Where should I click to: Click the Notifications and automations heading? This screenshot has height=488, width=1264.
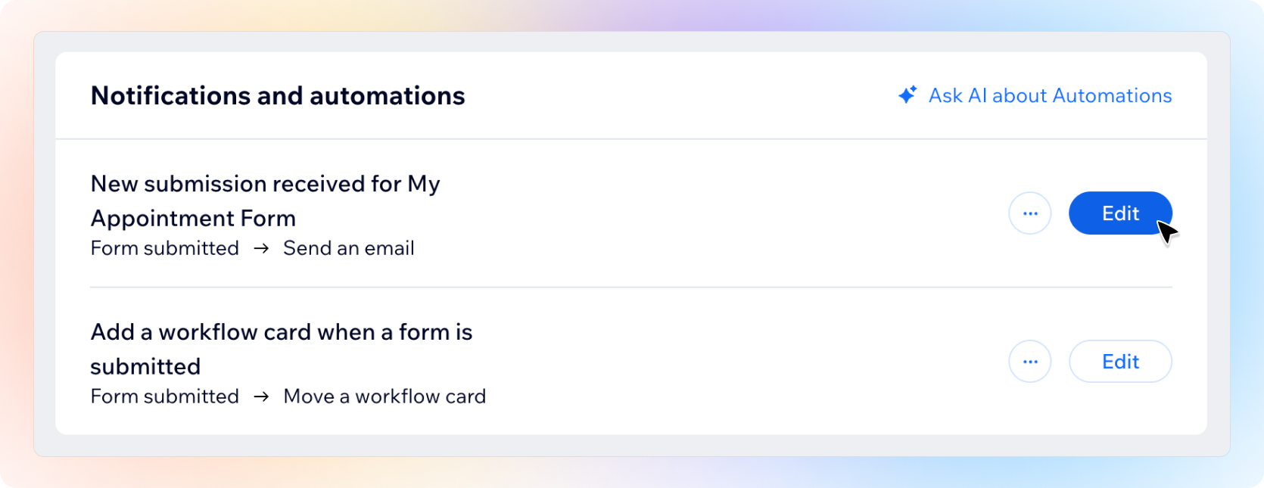tap(277, 96)
